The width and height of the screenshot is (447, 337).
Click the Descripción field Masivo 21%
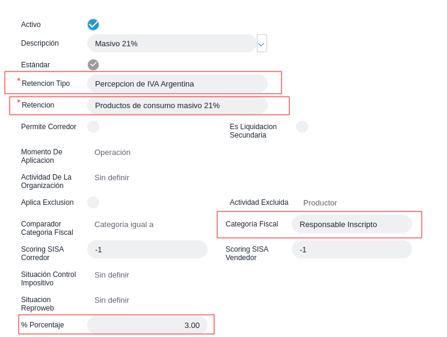point(171,43)
